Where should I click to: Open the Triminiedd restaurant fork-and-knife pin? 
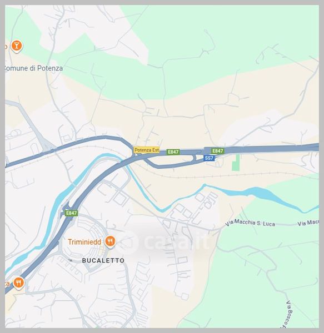coord(109,242)
